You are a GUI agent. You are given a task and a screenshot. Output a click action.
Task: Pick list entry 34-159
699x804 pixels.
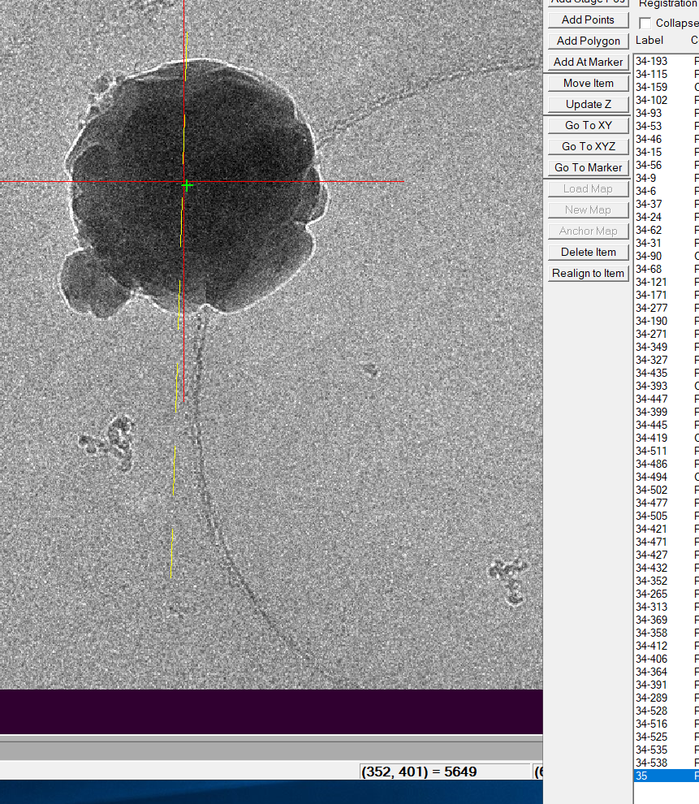[x=667, y=87]
